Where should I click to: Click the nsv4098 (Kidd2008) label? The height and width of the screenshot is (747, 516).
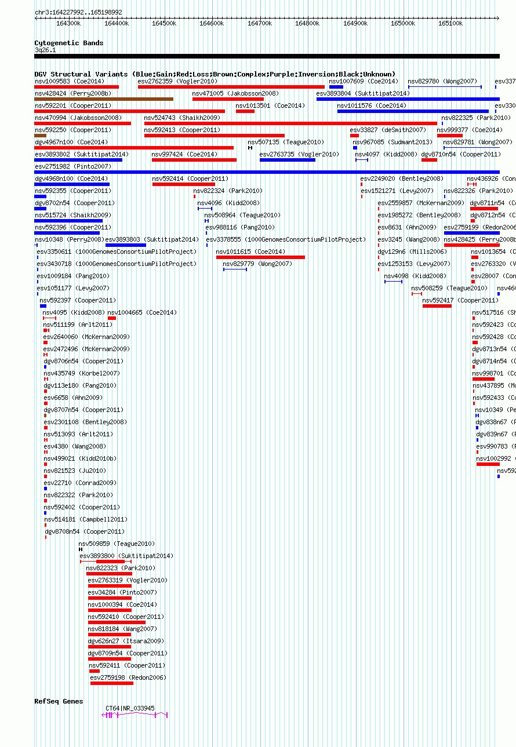point(415,276)
